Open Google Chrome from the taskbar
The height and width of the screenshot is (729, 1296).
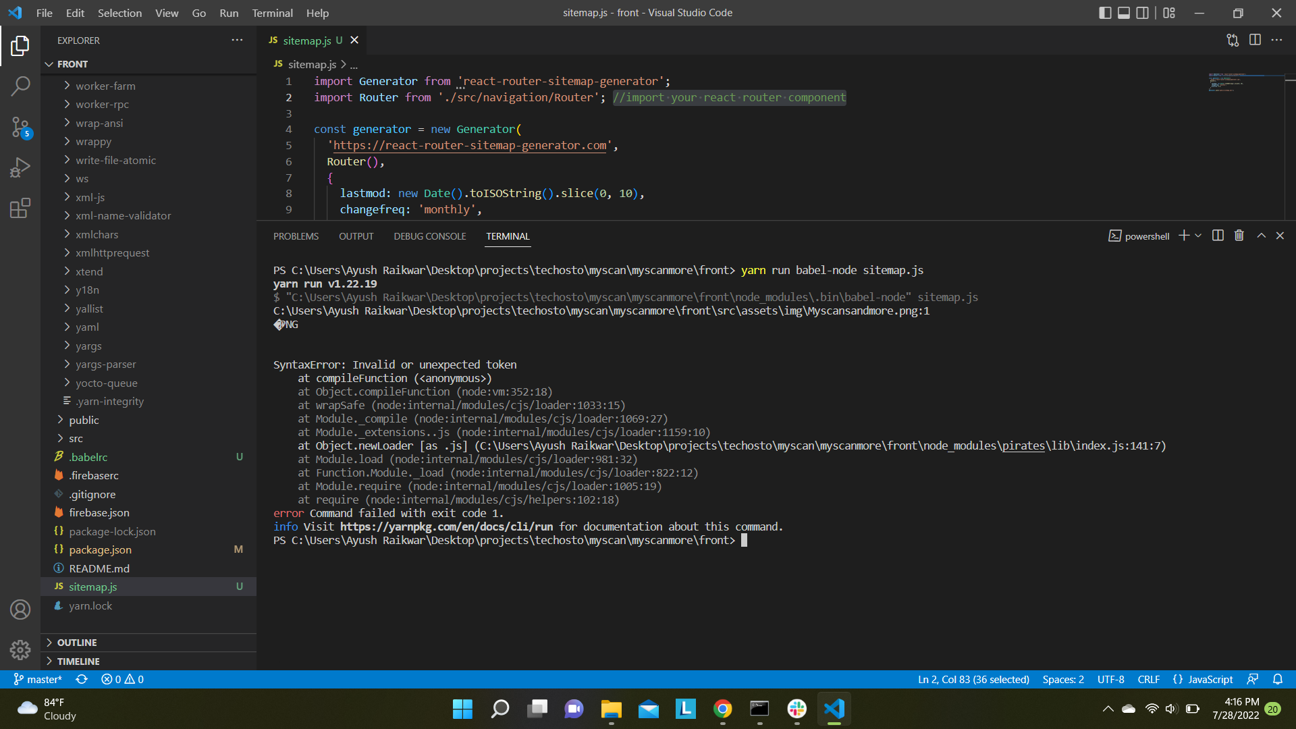tap(722, 709)
